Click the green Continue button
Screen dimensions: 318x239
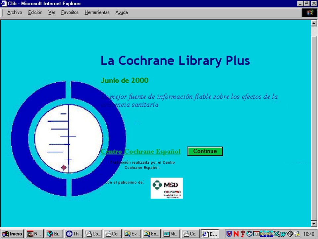(x=205, y=151)
